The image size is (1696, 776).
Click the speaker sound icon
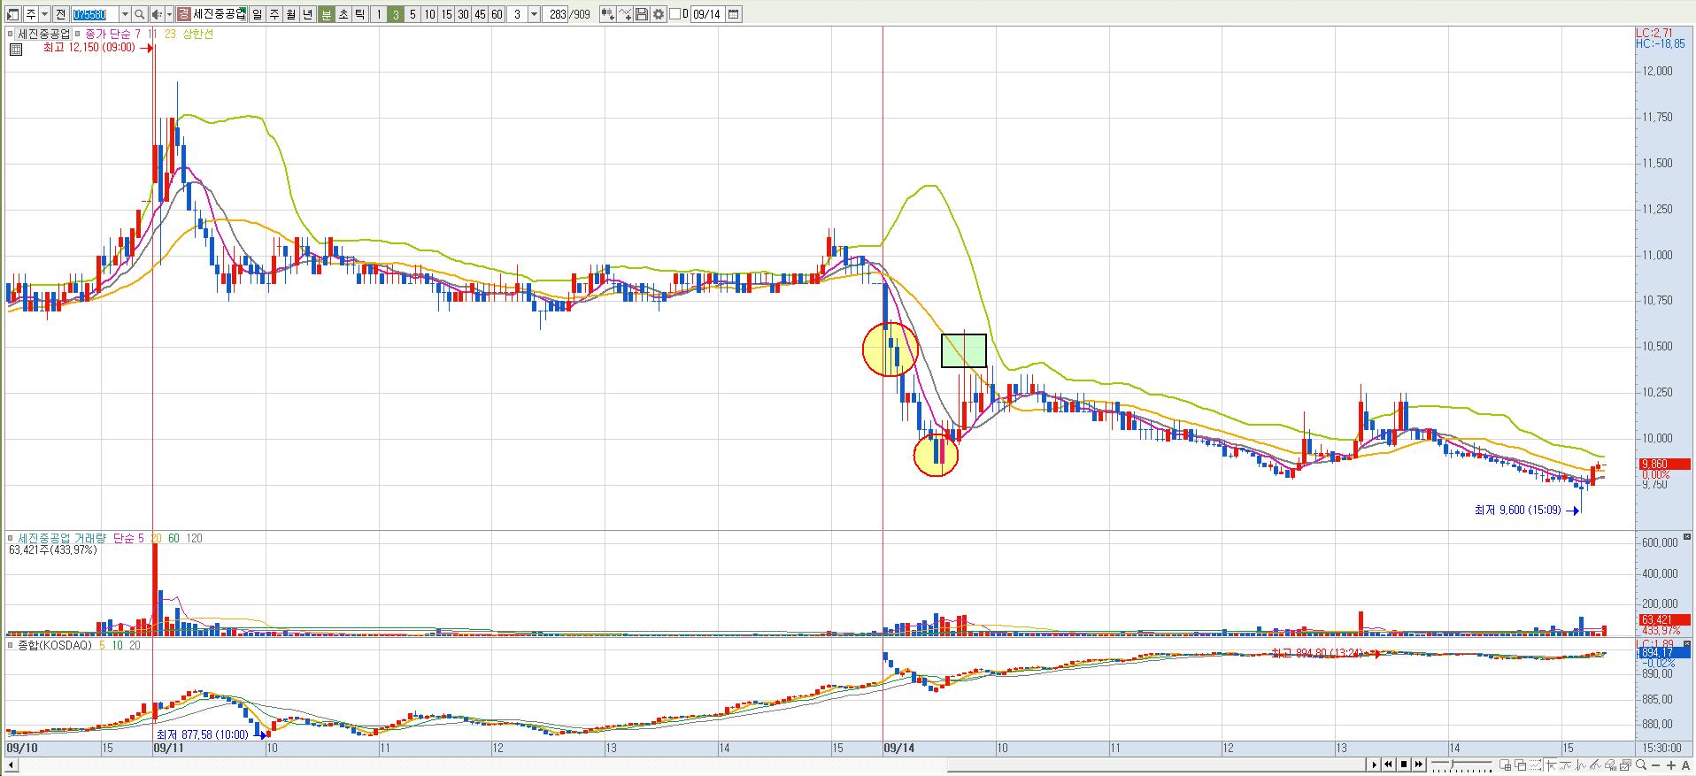[x=157, y=14]
